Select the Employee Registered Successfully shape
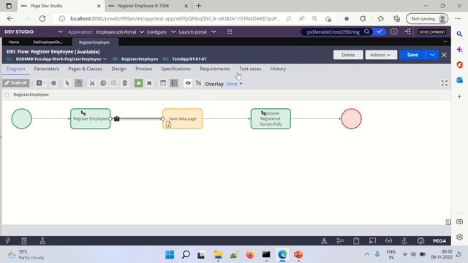Screen dimensions: 468x263 [x=271, y=118]
